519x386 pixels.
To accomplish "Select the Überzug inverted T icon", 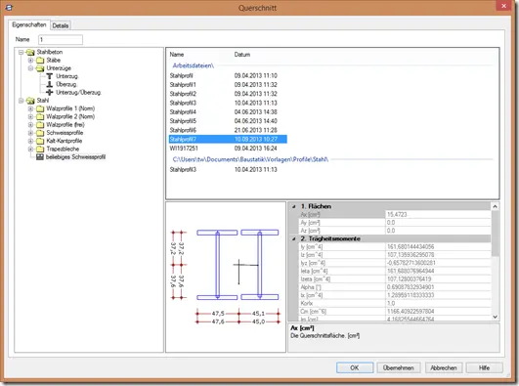I will point(50,84).
